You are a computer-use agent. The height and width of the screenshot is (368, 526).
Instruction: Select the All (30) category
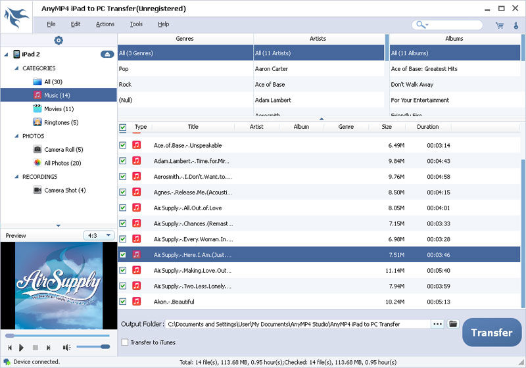click(53, 81)
